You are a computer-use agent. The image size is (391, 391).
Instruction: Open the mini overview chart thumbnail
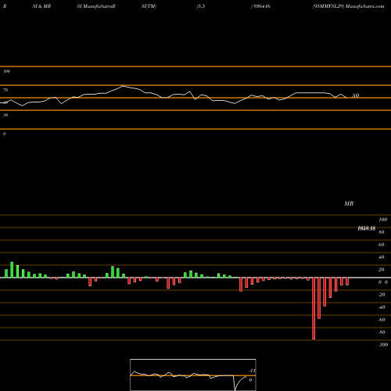(193, 375)
